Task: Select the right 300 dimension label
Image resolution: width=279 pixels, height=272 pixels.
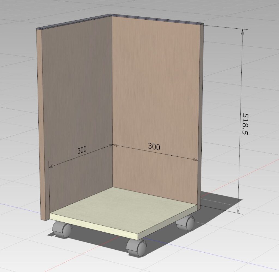Action: click(x=154, y=147)
